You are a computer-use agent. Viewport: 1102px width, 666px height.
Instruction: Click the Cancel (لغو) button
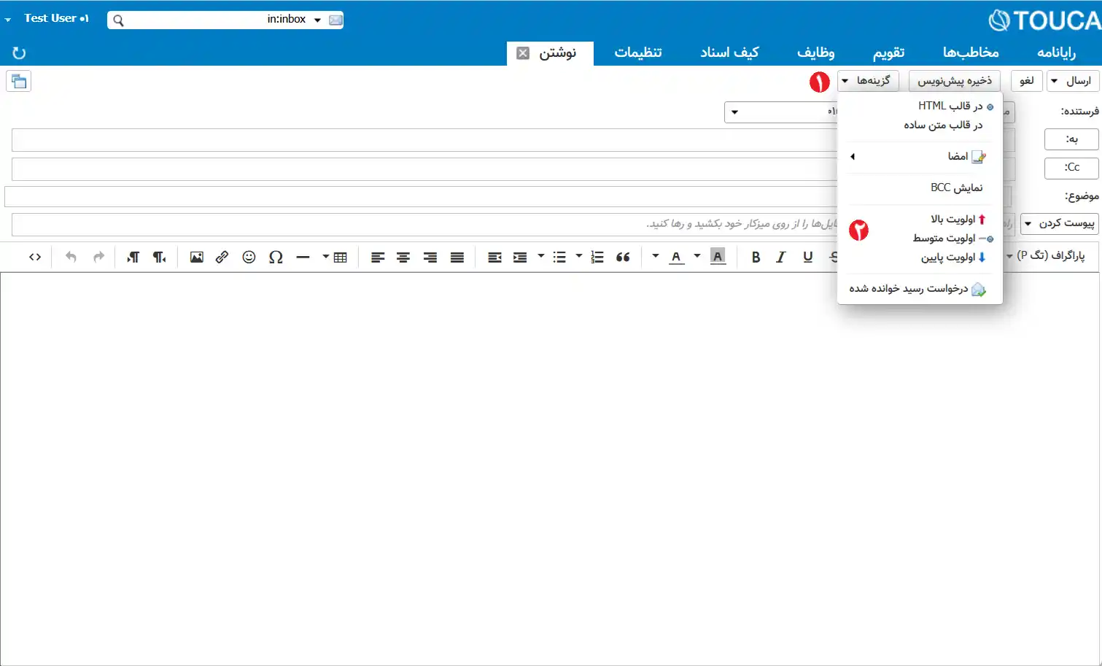[1026, 81]
